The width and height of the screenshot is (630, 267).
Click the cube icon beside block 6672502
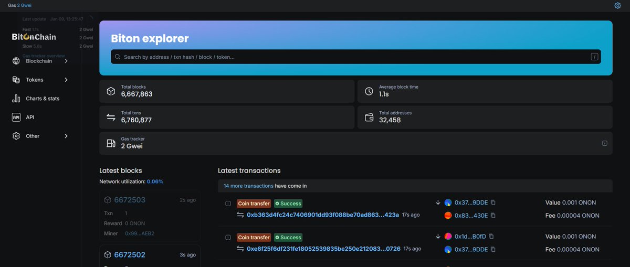108,254
